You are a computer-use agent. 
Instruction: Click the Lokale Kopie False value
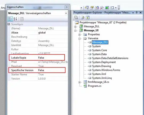[41, 58]
